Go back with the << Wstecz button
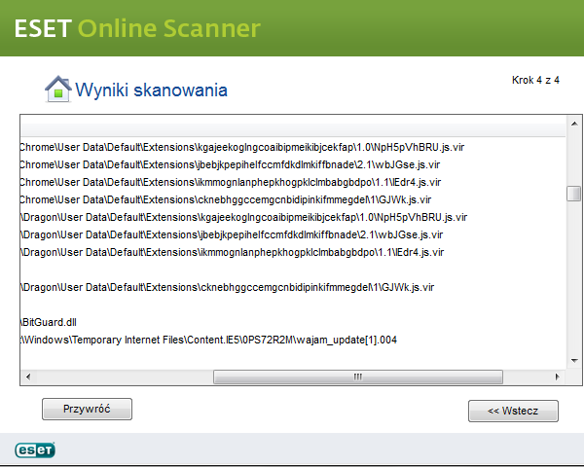 (513, 411)
